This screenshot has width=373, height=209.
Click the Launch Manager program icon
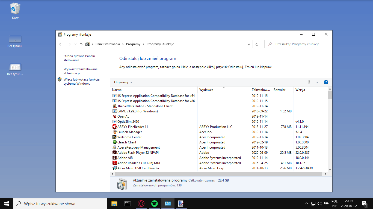coord(115,132)
